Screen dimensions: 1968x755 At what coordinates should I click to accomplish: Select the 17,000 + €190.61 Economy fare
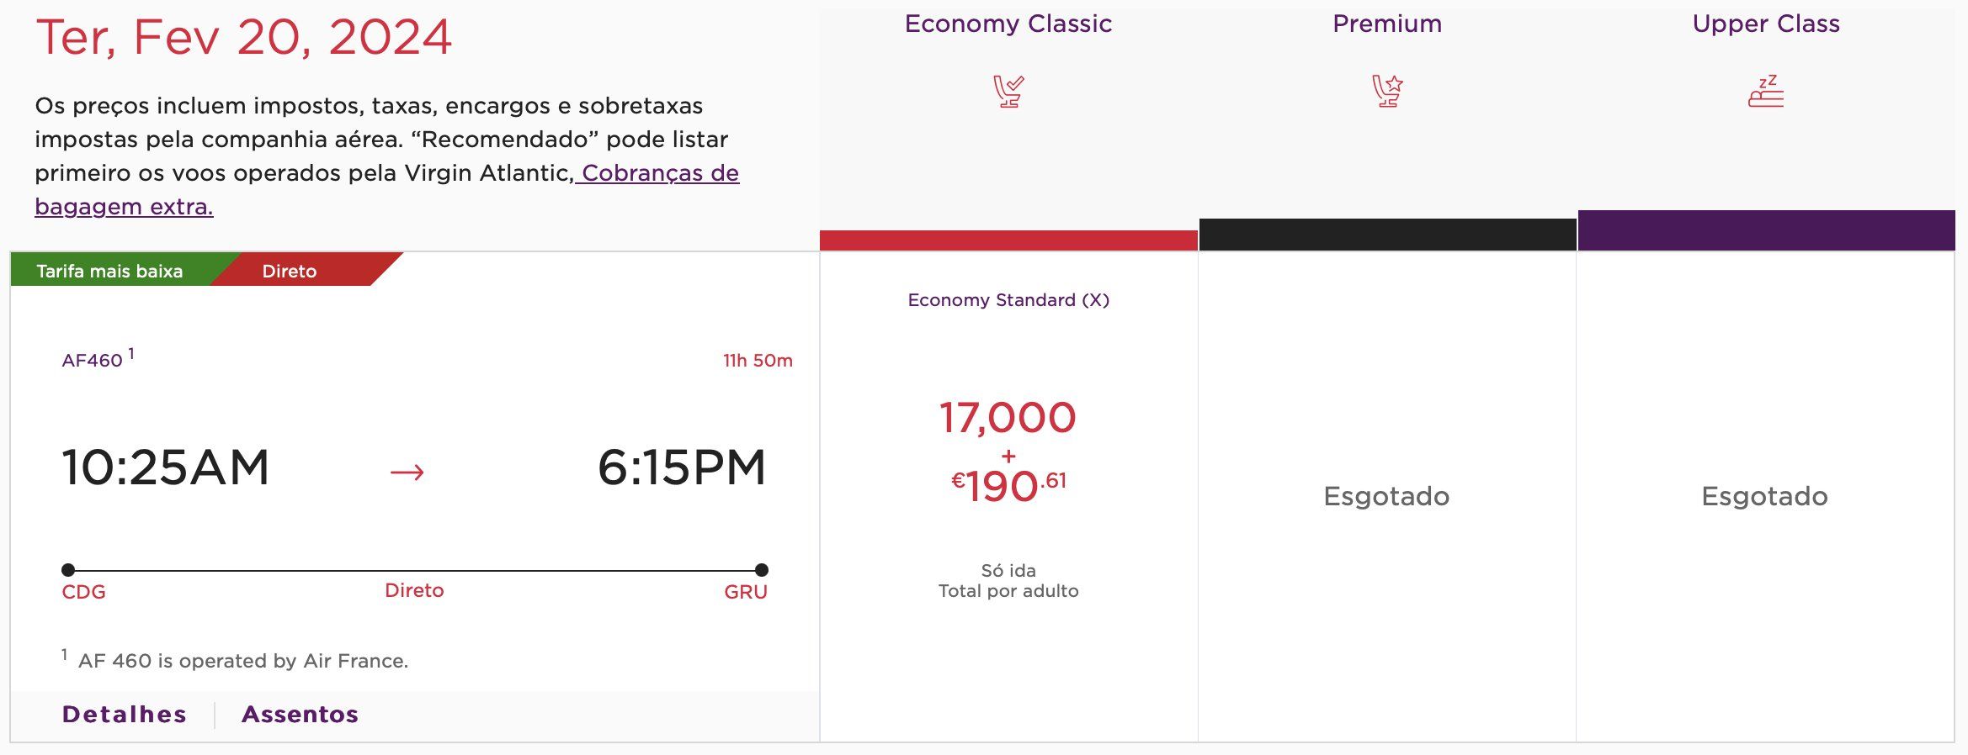click(x=1008, y=451)
